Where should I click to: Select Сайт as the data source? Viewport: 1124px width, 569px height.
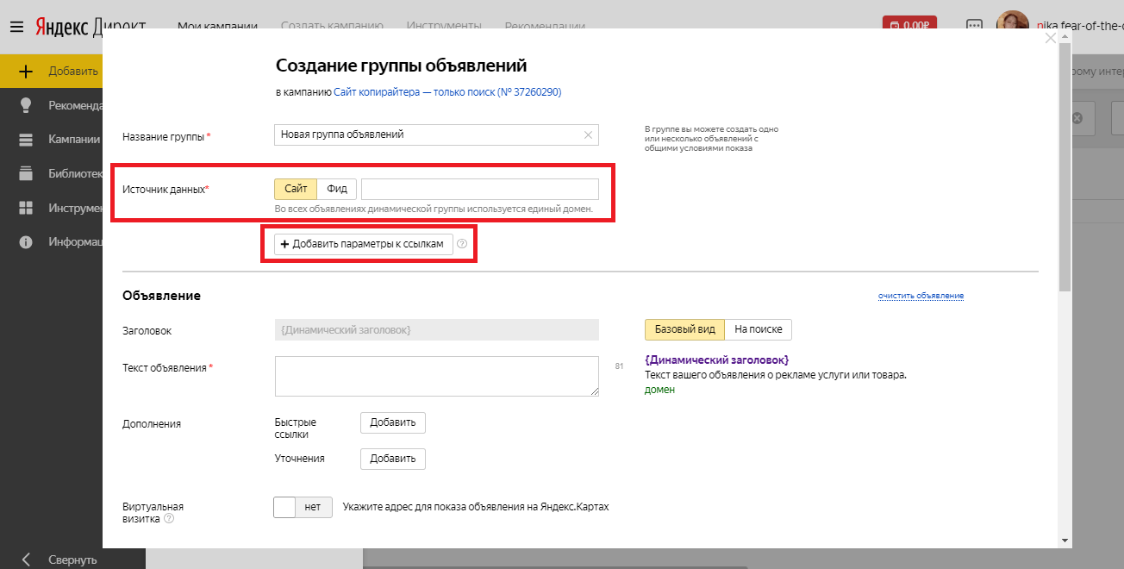coord(296,187)
